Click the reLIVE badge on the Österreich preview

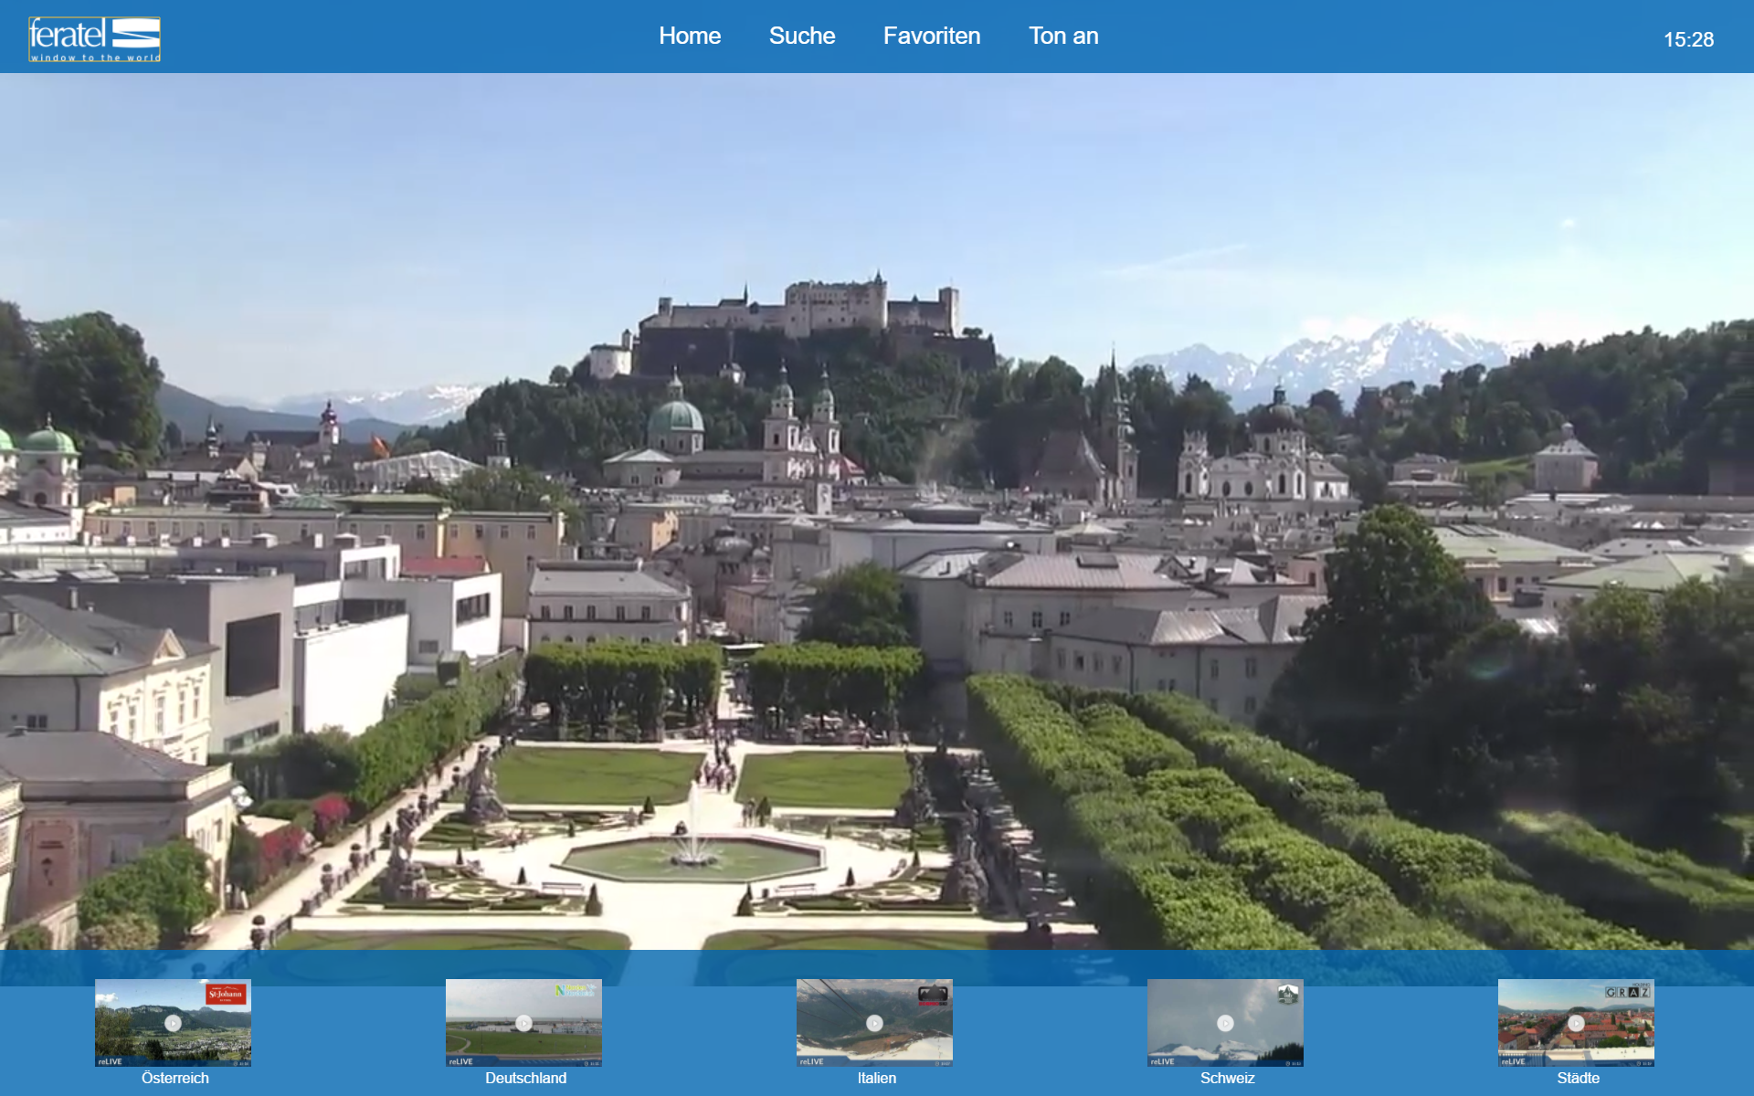[111, 1061]
